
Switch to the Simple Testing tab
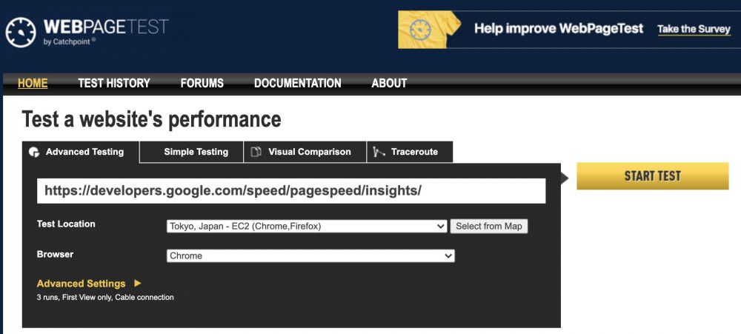pos(191,152)
